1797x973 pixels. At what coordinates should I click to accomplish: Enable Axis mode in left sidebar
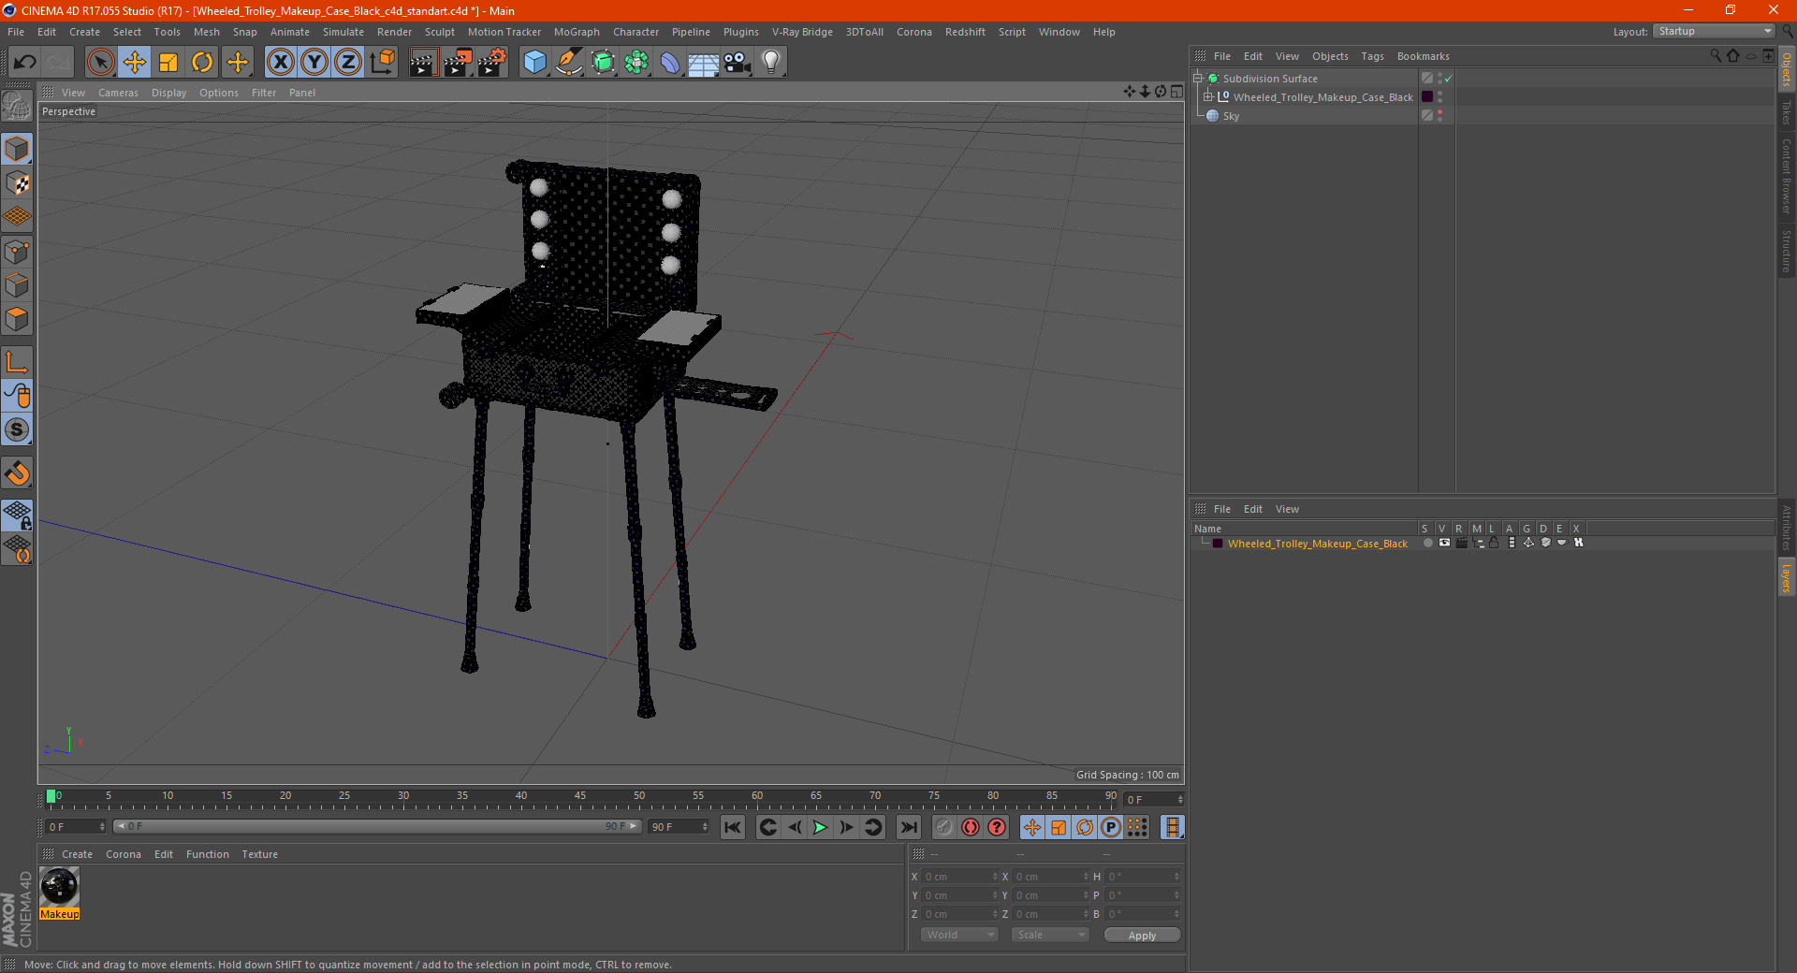pos(17,362)
